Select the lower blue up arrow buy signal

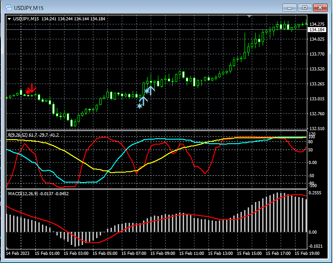[x=143, y=101]
